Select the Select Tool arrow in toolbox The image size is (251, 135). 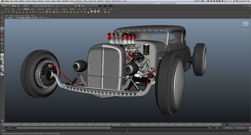pyautogui.click(x=2, y=18)
